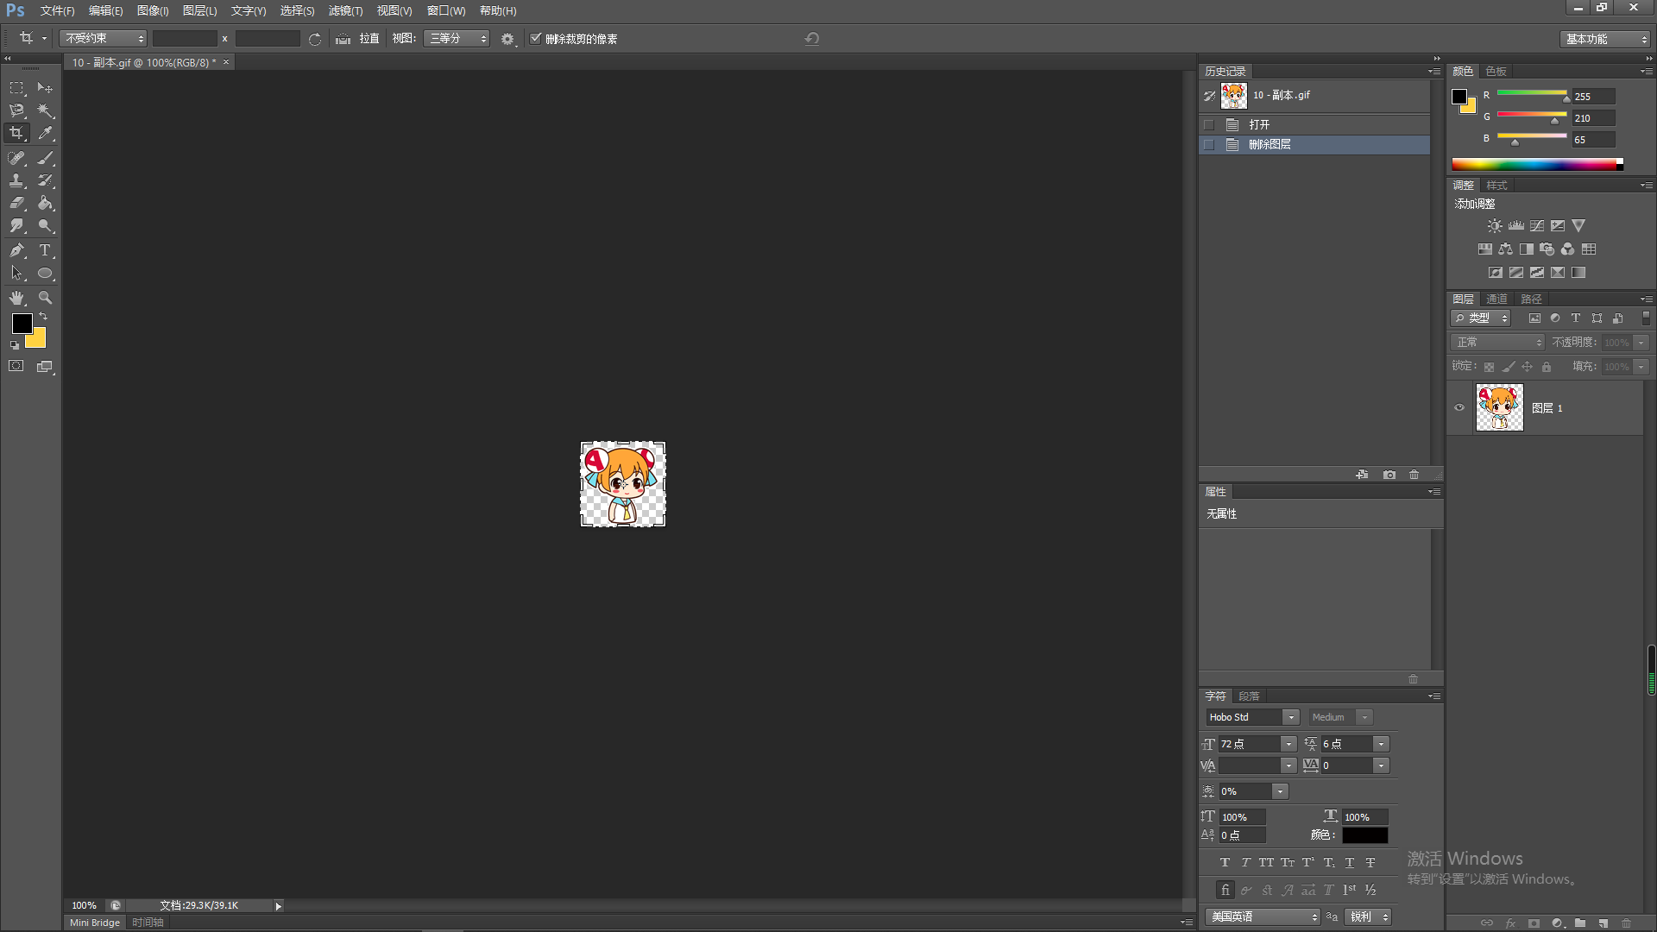
Task: Click the Quick Mask mode icon
Action: [x=16, y=366]
